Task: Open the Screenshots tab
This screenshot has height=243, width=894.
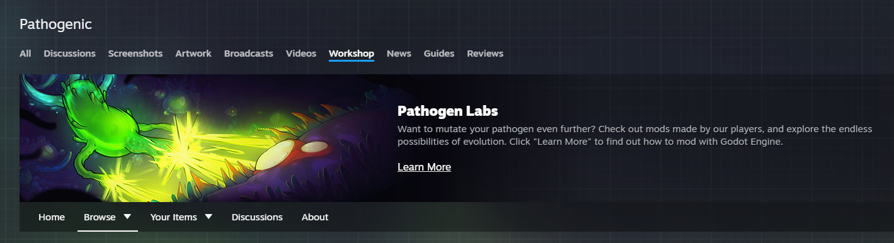Action: [x=135, y=54]
